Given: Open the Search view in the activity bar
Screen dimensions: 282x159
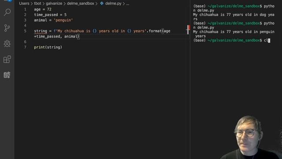Looking at the screenshot, I should click(7, 12).
